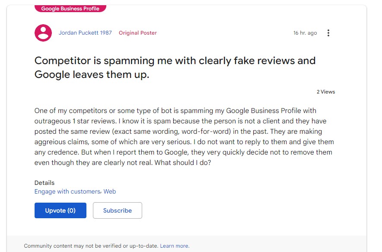This screenshot has width=382, height=252.
Task: Click title line 'Google leaves them up.'
Action: pyautogui.click(x=92, y=74)
